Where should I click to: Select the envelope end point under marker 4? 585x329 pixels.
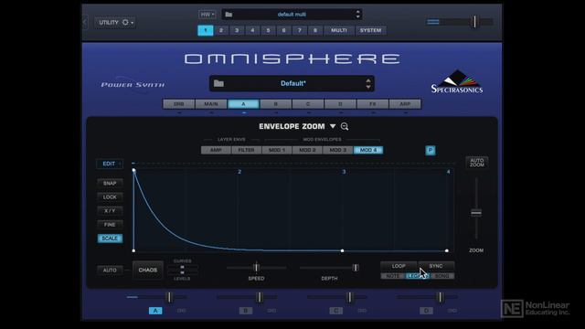(447, 250)
